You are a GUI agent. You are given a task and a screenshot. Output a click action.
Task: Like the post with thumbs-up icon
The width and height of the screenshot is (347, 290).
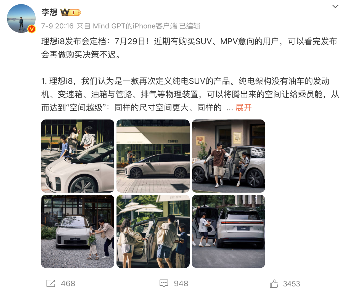[x=274, y=283]
